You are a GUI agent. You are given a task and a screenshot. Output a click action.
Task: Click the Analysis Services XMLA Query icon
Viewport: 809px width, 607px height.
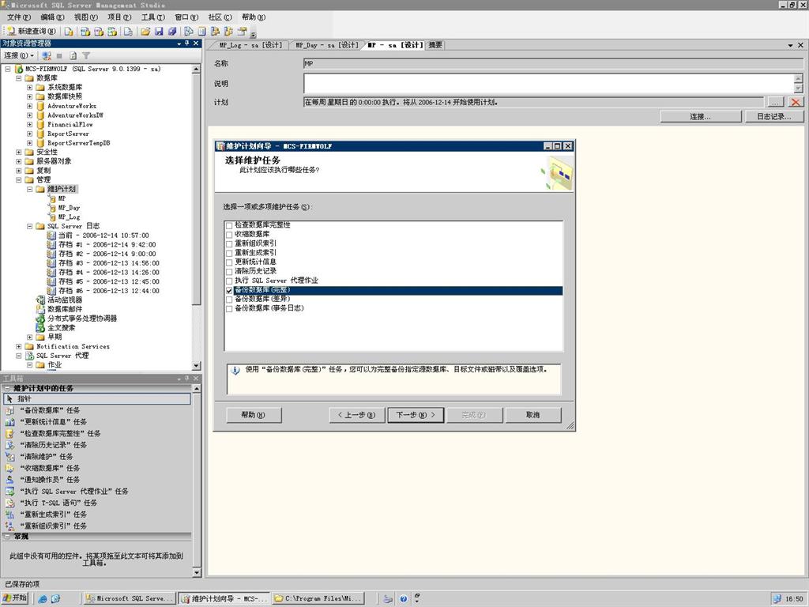pyautogui.click(x=112, y=32)
